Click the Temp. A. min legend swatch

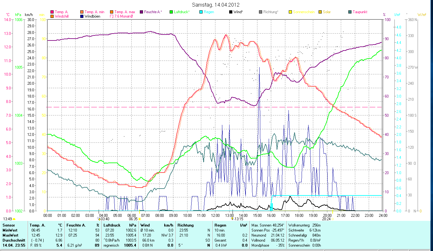click(82, 12)
